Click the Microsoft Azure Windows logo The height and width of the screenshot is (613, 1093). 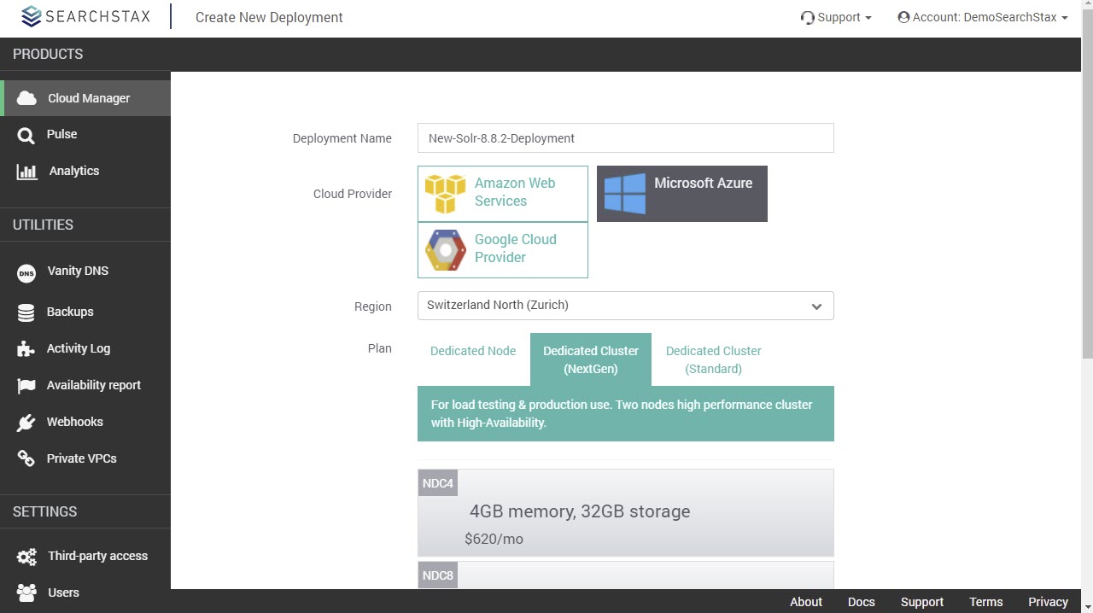click(625, 194)
